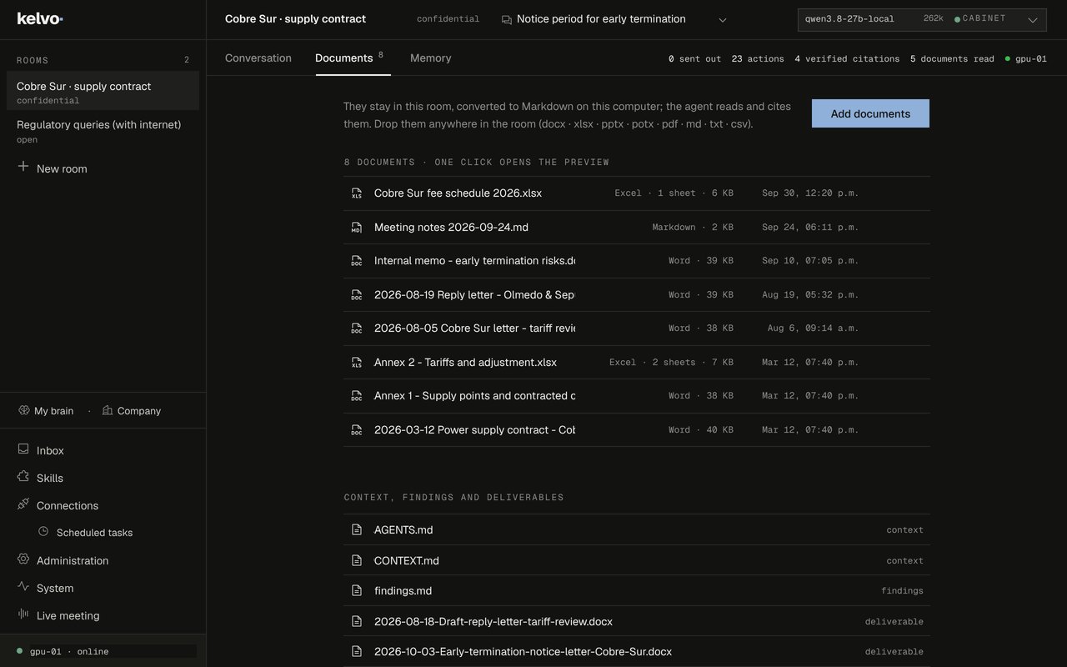Screen dimensions: 1067x667
Task: Click the Add documents button
Action: coord(870,113)
